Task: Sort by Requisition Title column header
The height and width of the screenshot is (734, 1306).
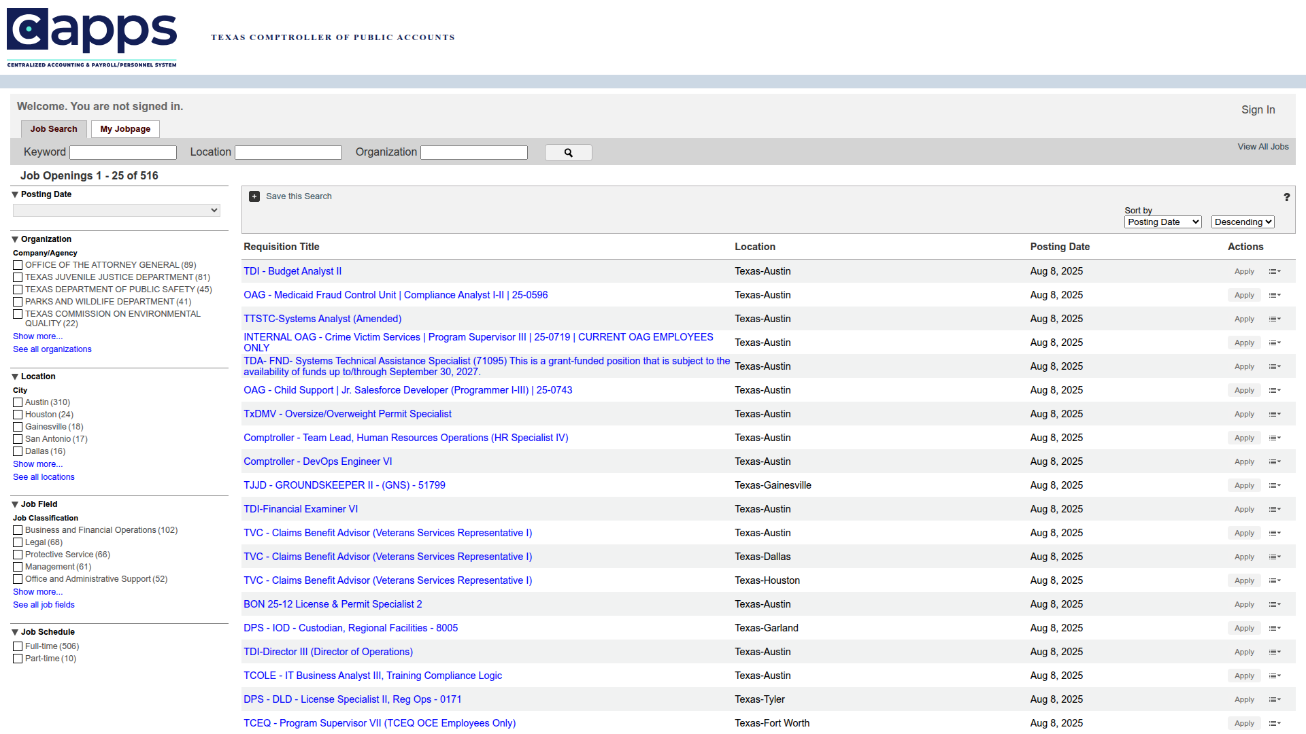Action: click(282, 247)
